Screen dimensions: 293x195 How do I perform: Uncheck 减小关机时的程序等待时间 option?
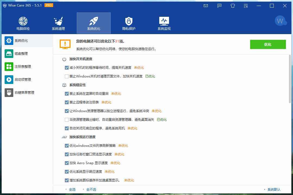click(66, 67)
